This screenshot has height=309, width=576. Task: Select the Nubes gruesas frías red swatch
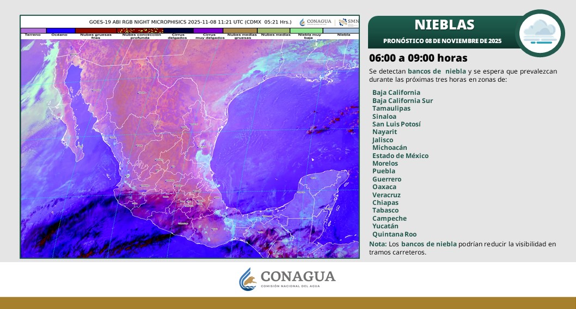pos(96,31)
